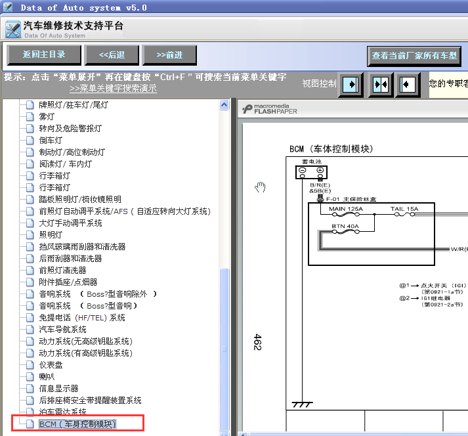Click the 返回主目录 button
The image size is (468, 436).
click(x=44, y=55)
